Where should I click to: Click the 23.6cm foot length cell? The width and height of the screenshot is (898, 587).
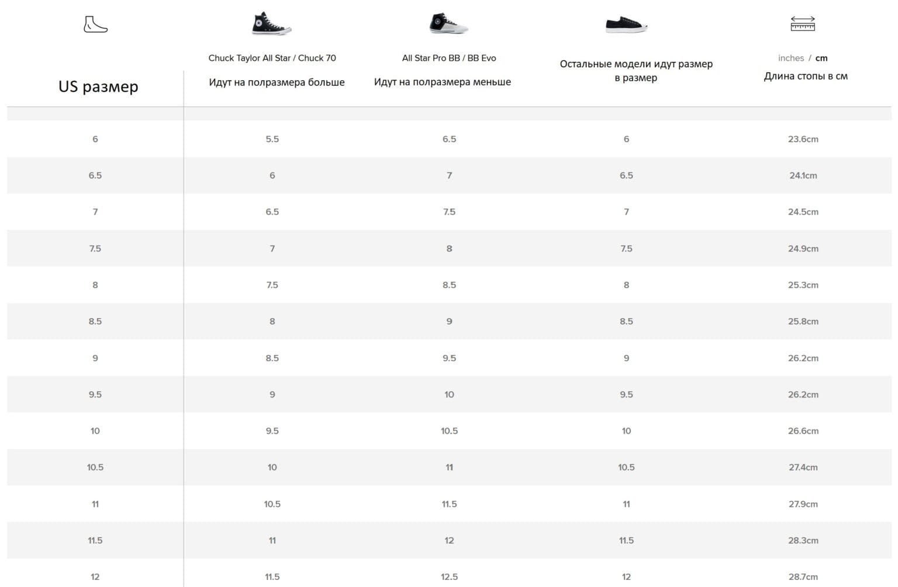[x=803, y=139]
